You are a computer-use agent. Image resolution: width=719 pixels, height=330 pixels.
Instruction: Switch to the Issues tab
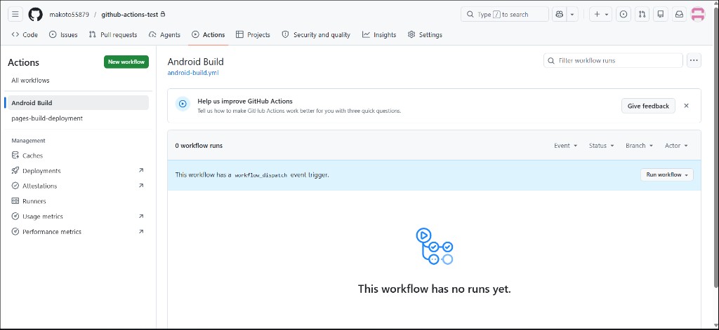[63, 35]
